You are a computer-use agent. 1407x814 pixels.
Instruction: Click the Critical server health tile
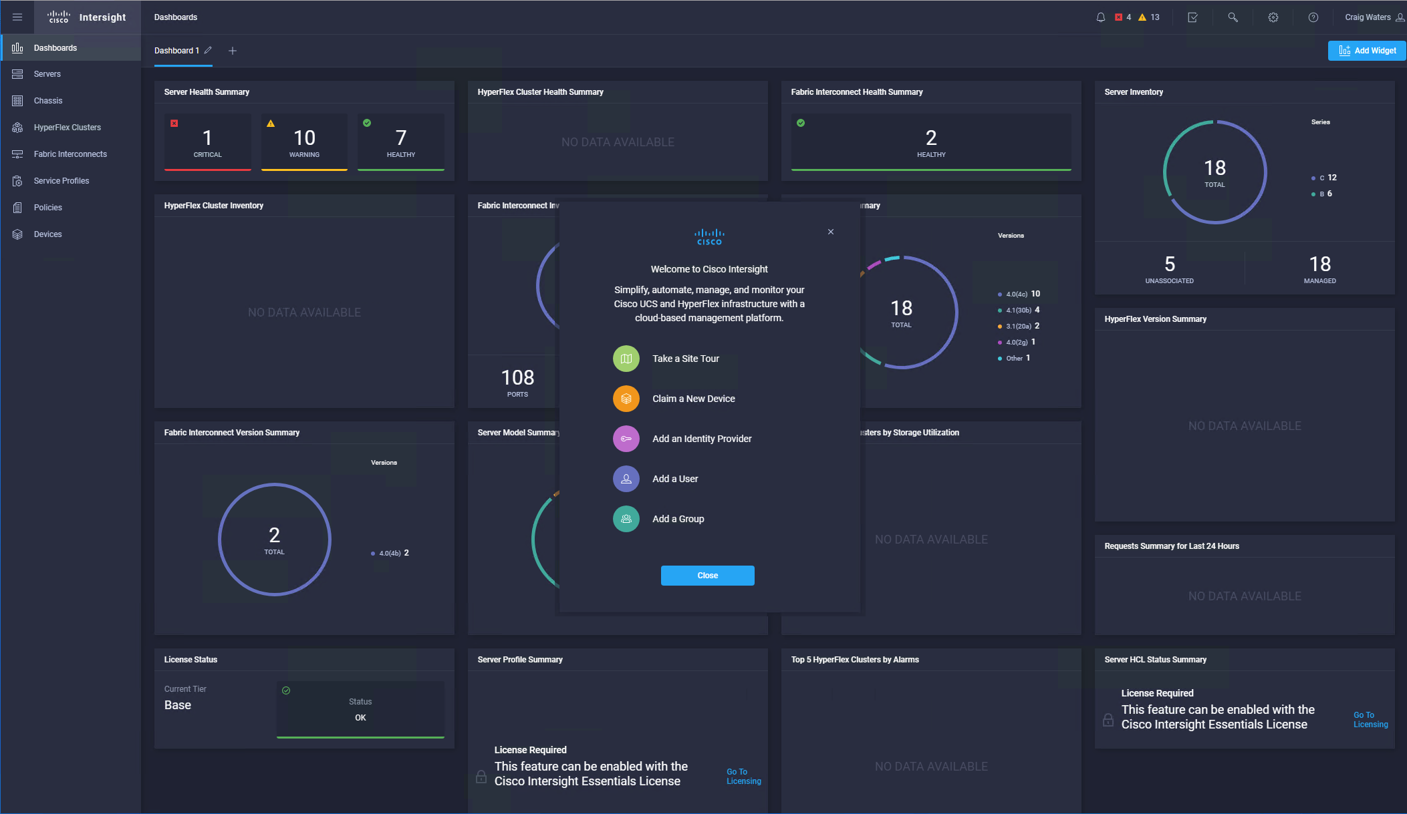point(207,142)
